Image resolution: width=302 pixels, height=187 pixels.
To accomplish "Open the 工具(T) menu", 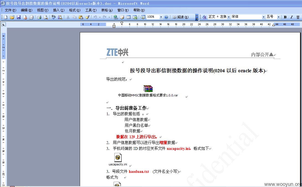I will coord(91,10).
